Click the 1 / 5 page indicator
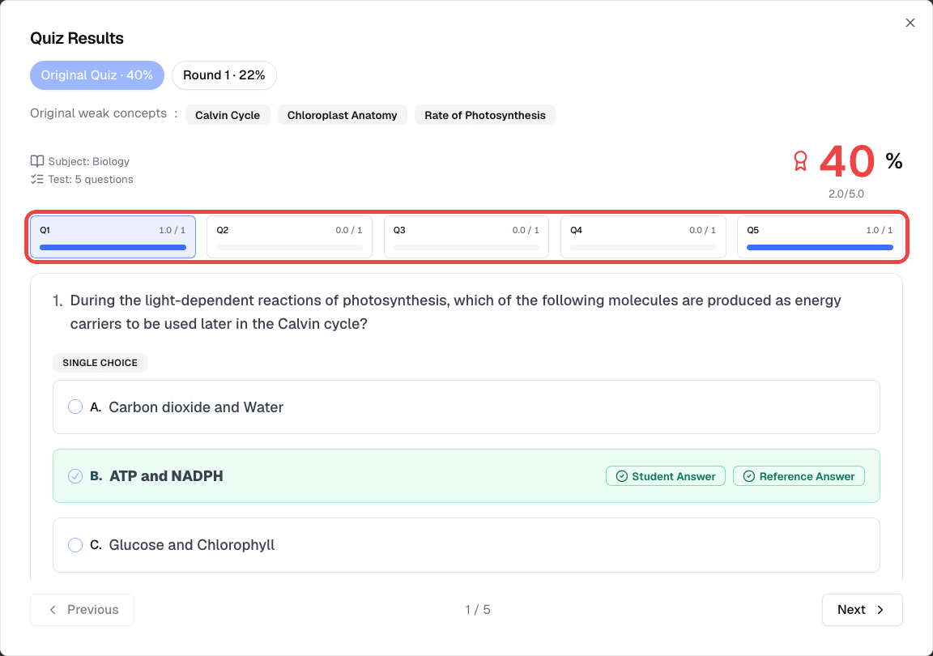933x656 pixels. point(477,610)
